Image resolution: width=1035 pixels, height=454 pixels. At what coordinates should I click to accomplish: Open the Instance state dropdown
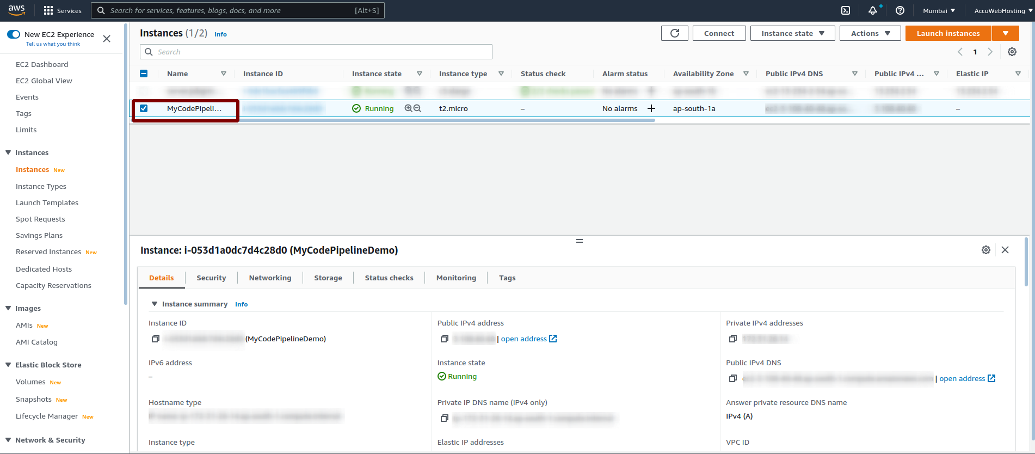(x=792, y=33)
